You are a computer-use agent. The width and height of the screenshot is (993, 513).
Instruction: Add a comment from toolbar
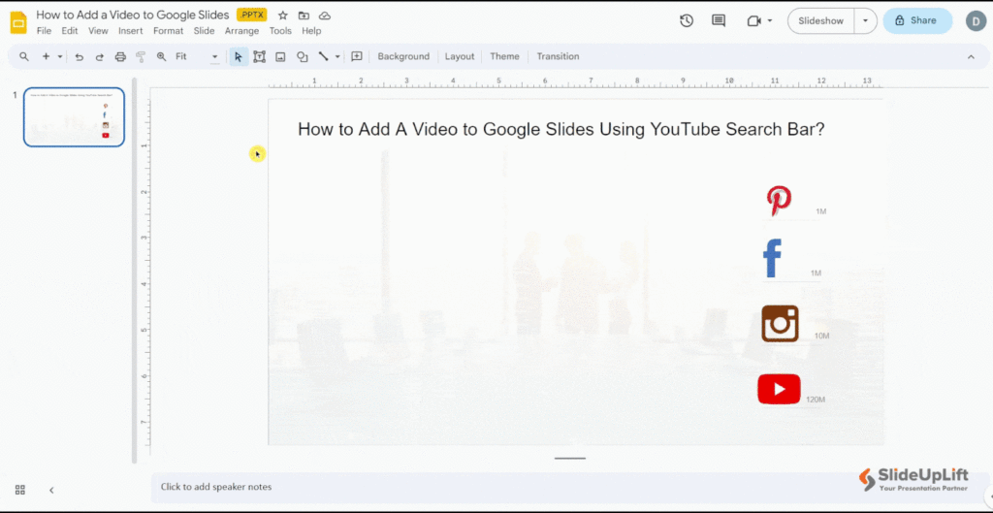coord(357,56)
